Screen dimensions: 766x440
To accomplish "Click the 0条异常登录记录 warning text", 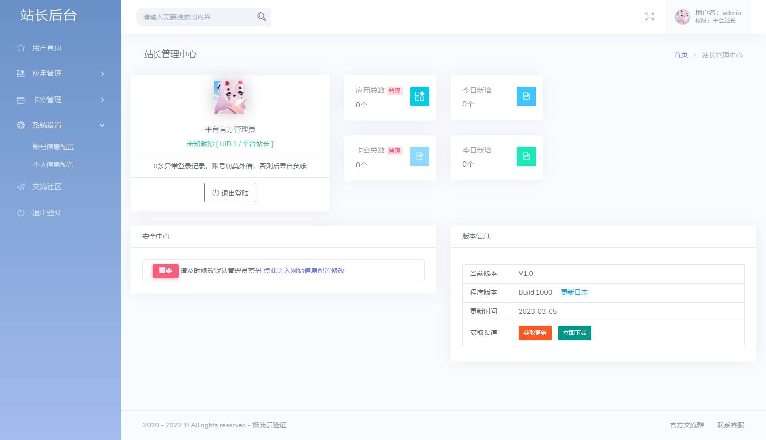I will tap(230, 166).
